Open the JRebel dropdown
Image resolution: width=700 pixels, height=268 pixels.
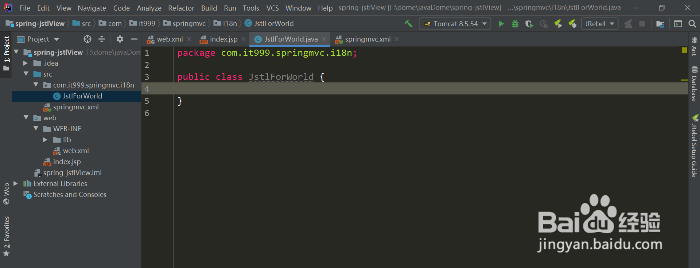pos(600,24)
